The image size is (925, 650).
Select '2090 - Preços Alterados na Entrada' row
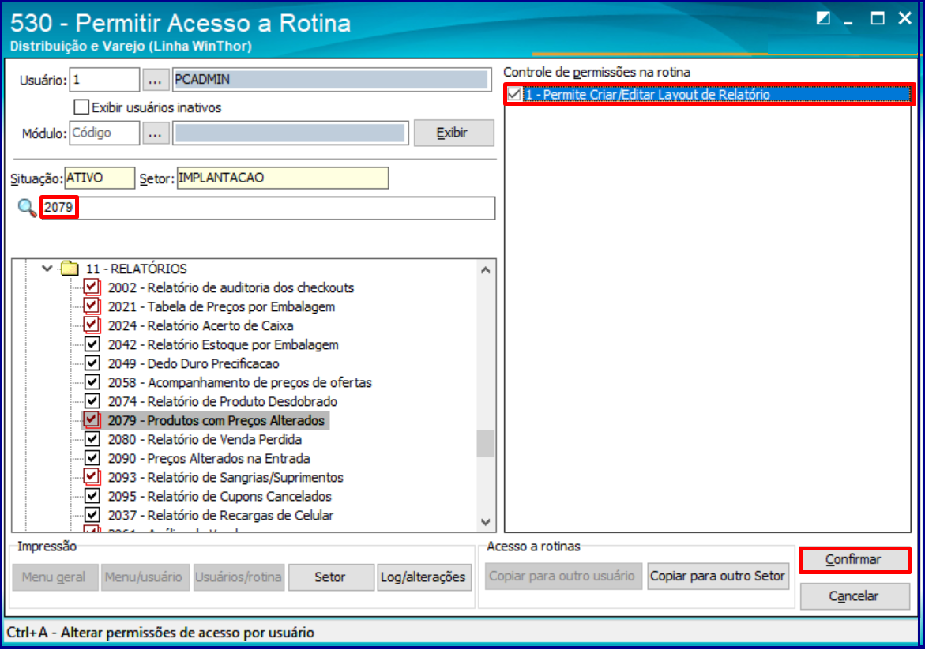pos(209,458)
